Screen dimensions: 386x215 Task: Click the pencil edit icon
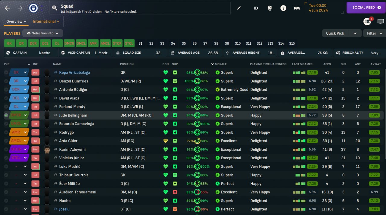[x=239, y=8]
